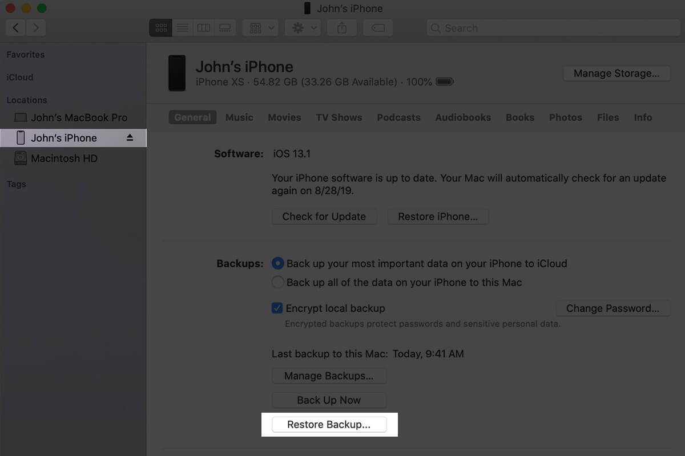Open the gear action menu

[303, 28]
